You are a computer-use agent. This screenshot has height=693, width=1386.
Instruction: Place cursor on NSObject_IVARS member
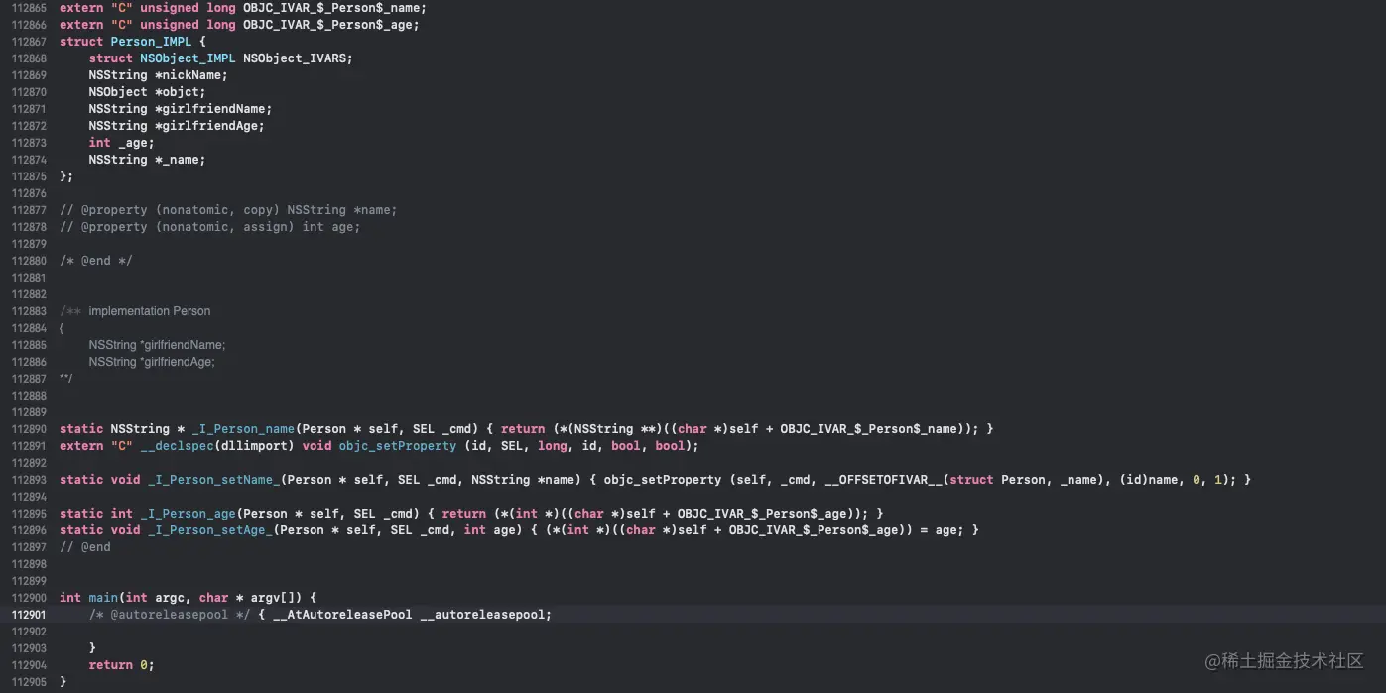pos(294,58)
